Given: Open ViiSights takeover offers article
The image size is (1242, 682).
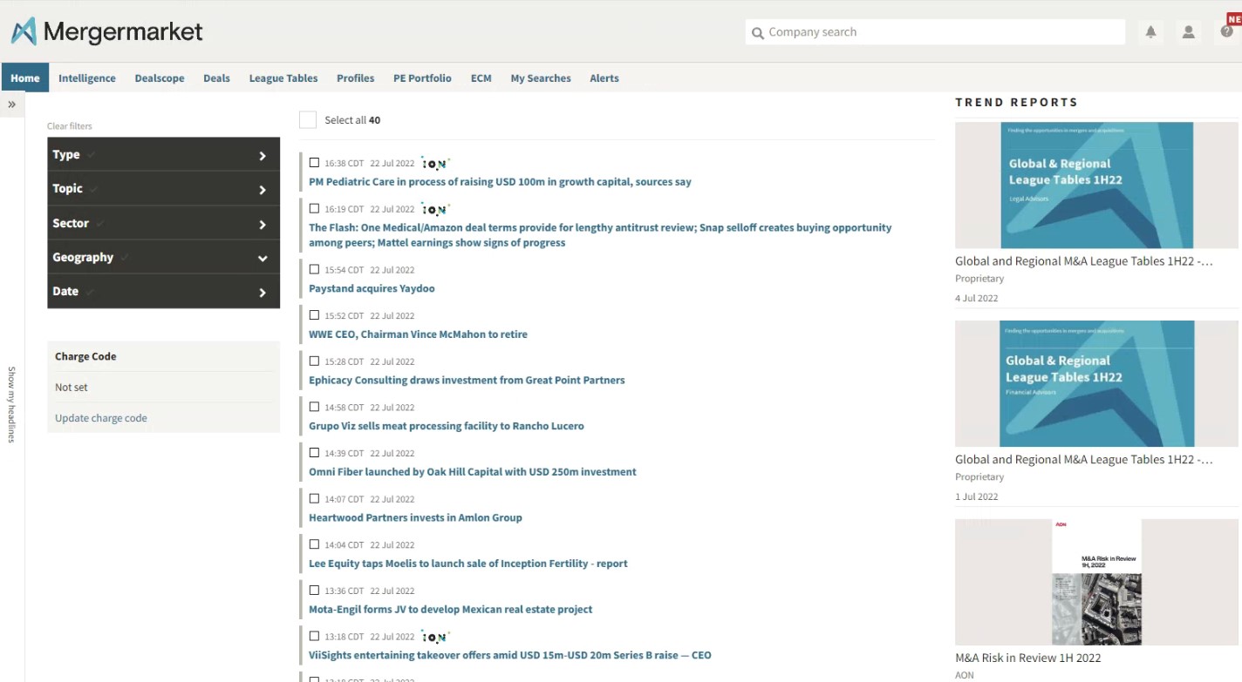Looking at the screenshot, I should click(x=510, y=655).
